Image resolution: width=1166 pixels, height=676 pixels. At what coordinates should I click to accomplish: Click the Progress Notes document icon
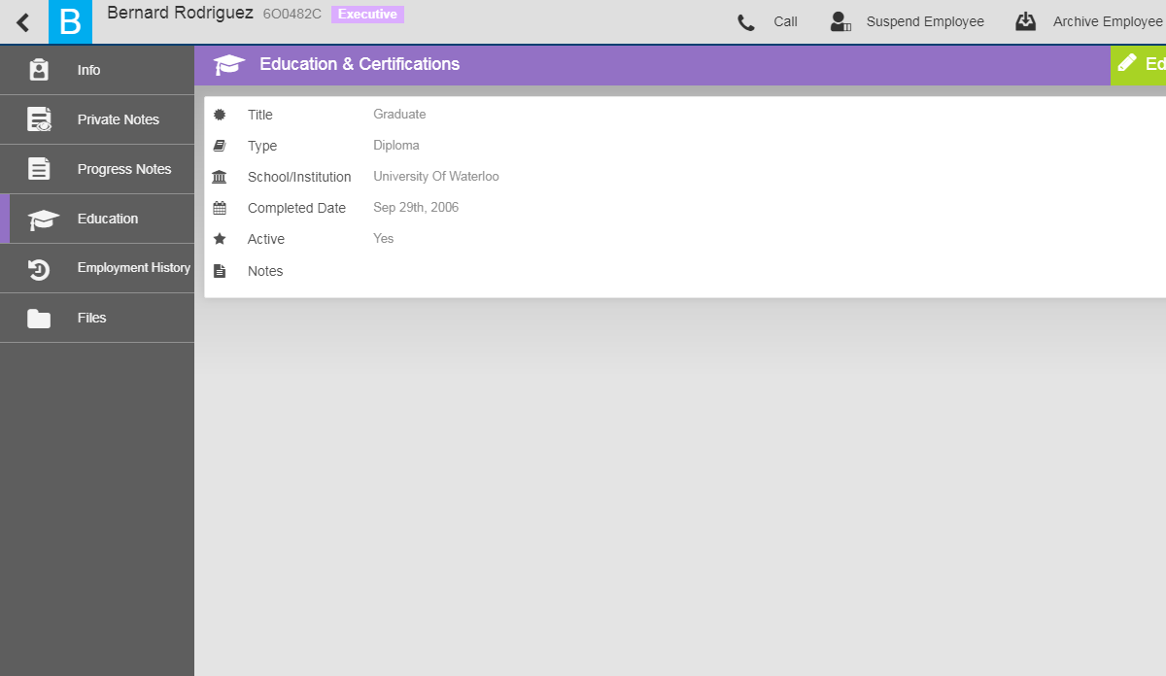click(x=39, y=169)
